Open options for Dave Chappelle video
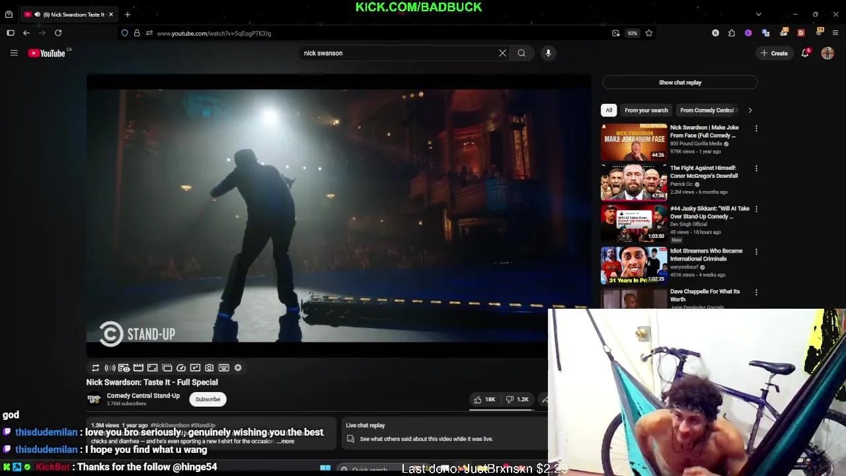The width and height of the screenshot is (846, 476). tap(756, 292)
